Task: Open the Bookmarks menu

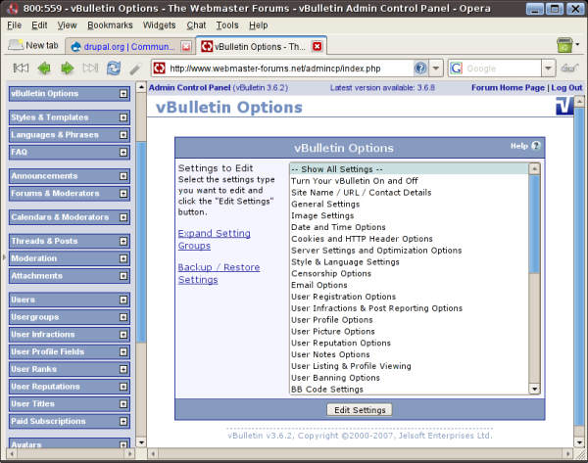Action: (x=110, y=25)
